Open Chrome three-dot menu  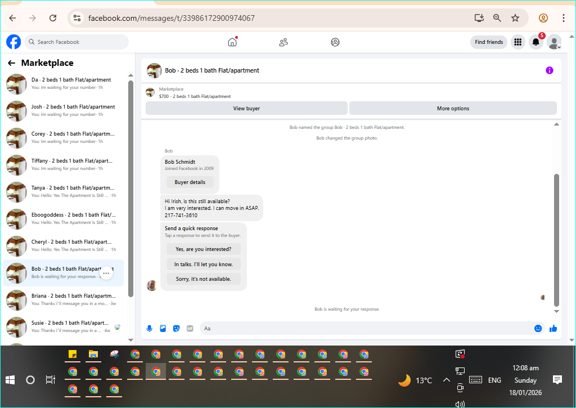pyautogui.click(x=563, y=18)
